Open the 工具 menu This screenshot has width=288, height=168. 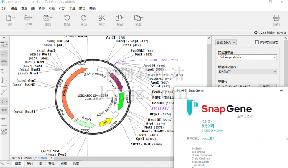click(x=72, y=8)
